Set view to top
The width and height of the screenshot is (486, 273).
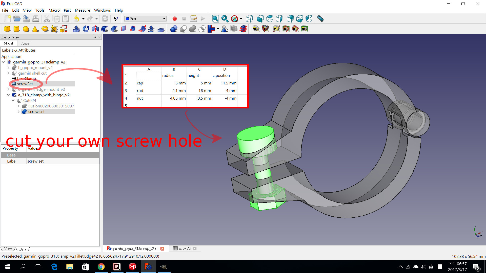270,19
